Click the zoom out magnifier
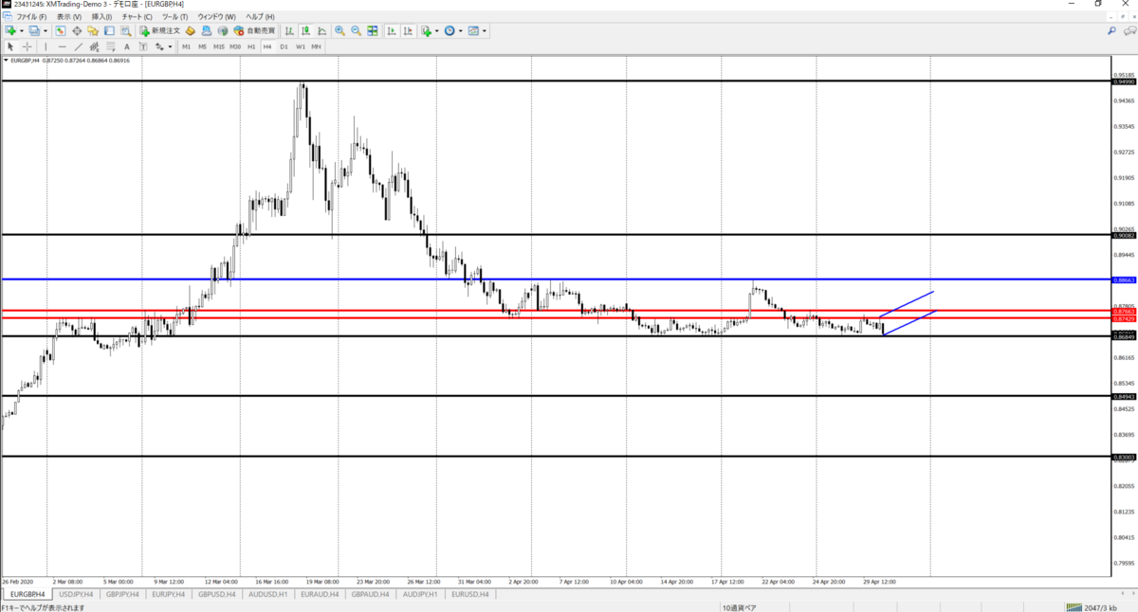The image size is (1138, 612). (356, 30)
